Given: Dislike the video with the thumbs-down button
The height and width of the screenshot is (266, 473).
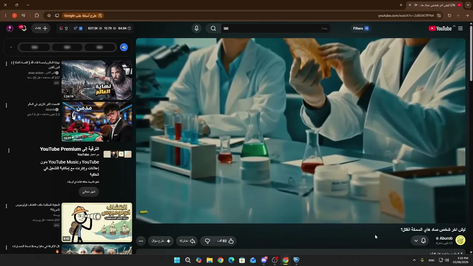Looking at the screenshot, I should (x=207, y=241).
